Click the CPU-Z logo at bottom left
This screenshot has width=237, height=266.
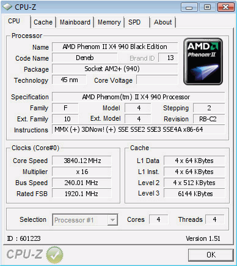pyautogui.click(x=24, y=254)
